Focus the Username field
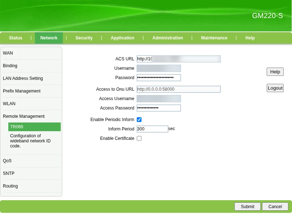The image size is (292, 215). (159, 68)
